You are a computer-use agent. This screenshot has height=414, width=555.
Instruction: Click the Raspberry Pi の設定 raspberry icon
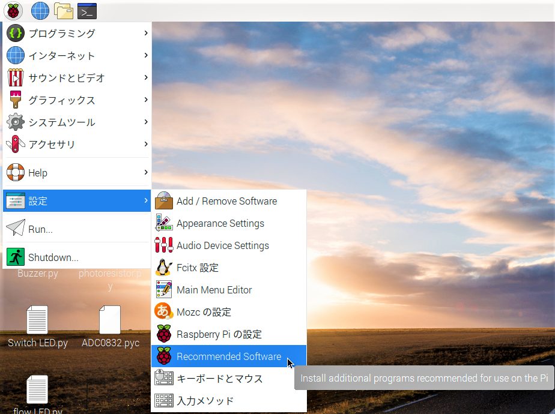(164, 334)
